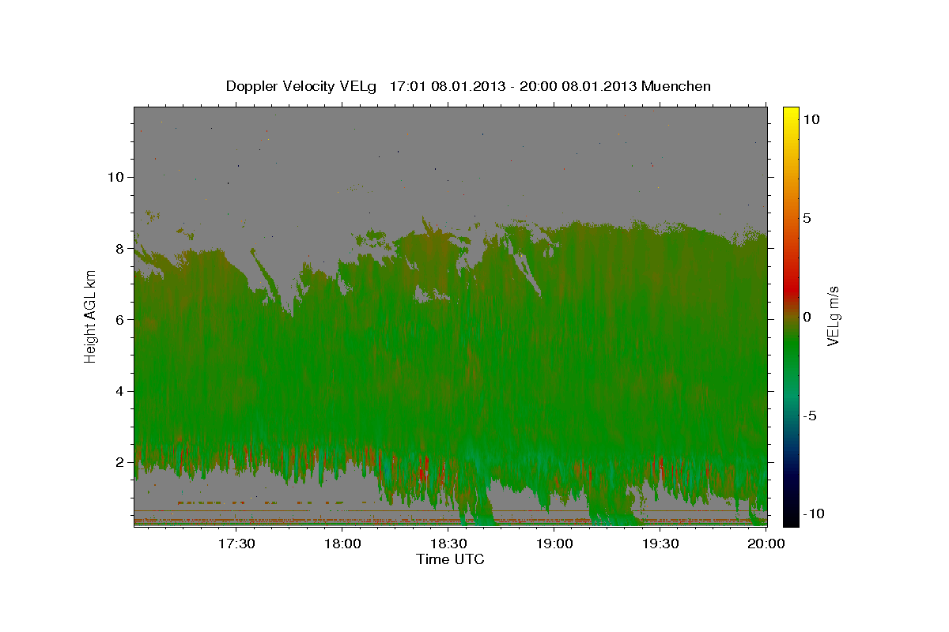Click the 'Time UTC' axis label
The image size is (949, 632).
click(x=450, y=559)
